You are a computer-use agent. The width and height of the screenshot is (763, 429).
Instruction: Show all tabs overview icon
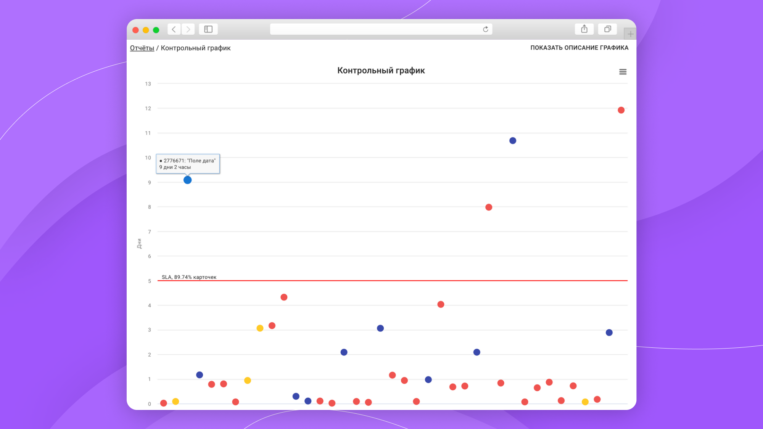pyautogui.click(x=608, y=29)
